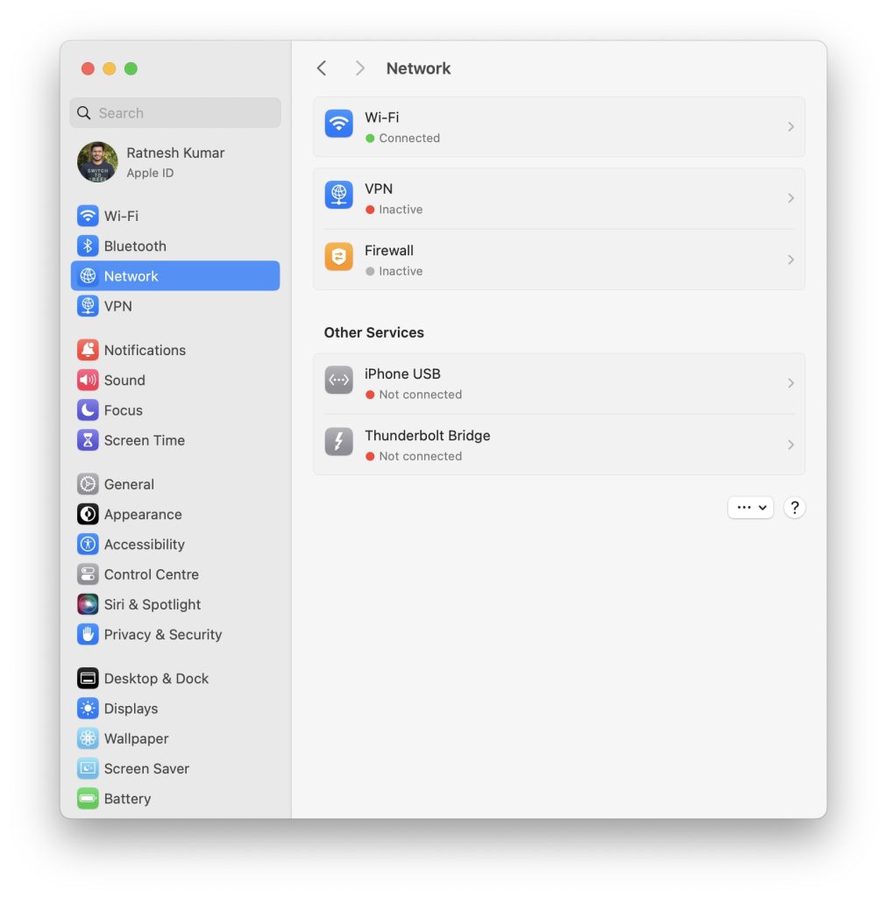Select Screen Time label in sidebar
Viewport: 887px width, 898px height.
145,440
